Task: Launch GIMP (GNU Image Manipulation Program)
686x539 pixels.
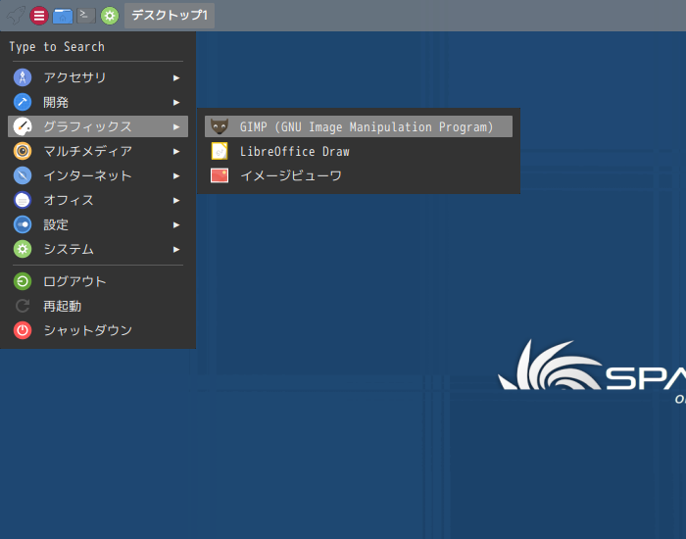Action: [359, 126]
